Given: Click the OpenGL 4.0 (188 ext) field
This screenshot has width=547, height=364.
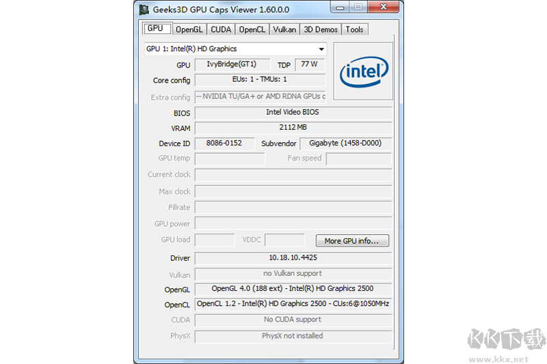Looking at the screenshot, I should coord(293,289).
